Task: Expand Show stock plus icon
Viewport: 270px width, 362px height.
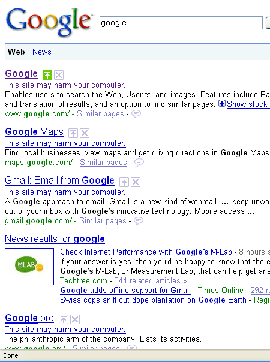Action: pyautogui.click(x=222, y=103)
